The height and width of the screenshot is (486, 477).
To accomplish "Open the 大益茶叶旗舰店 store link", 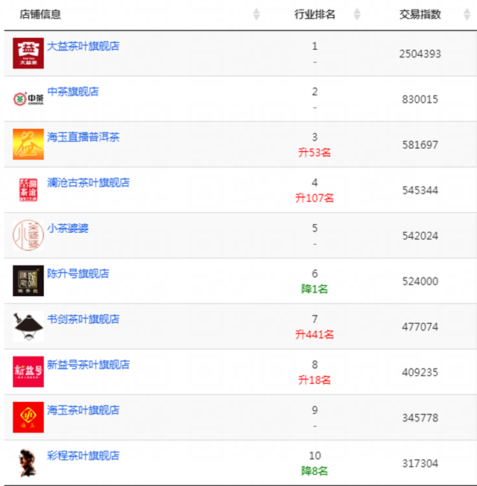I will coord(83,46).
